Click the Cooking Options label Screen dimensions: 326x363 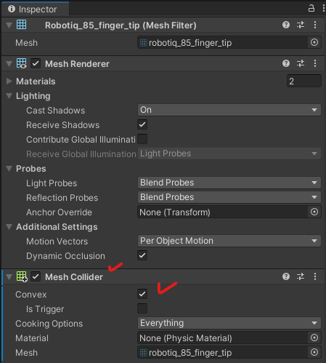(49, 324)
